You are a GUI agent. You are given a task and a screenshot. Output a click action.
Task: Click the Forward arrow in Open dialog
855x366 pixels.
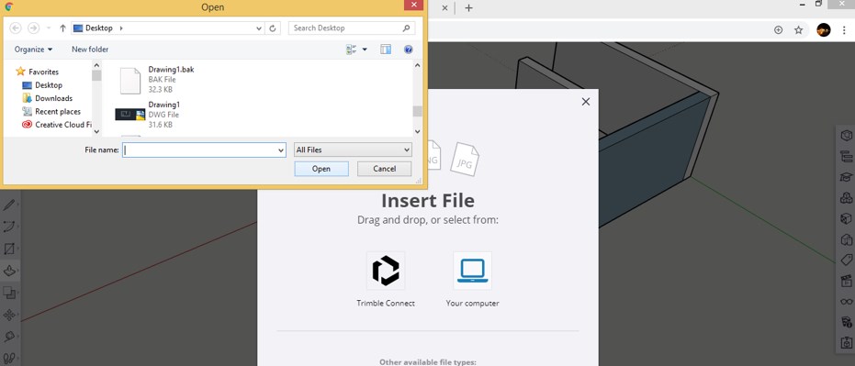click(33, 28)
